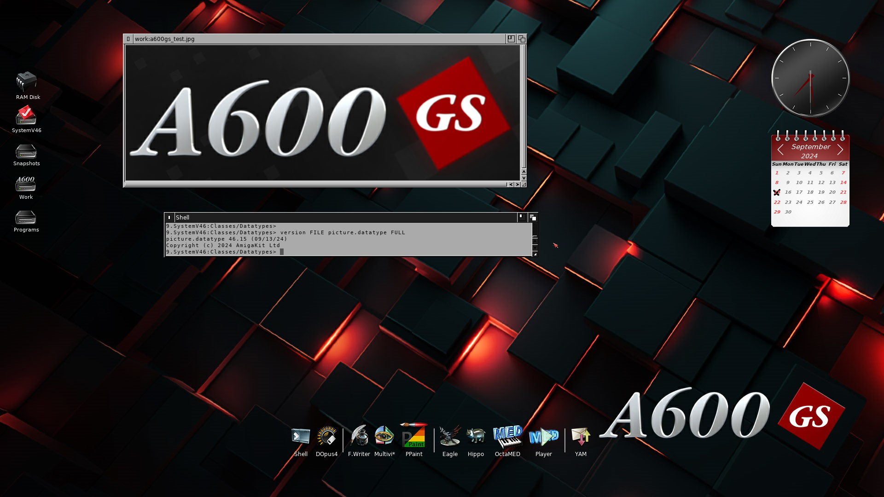Viewport: 884px width, 497px height.
Task: Launch Shell from the dock
Action: click(301, 441)
